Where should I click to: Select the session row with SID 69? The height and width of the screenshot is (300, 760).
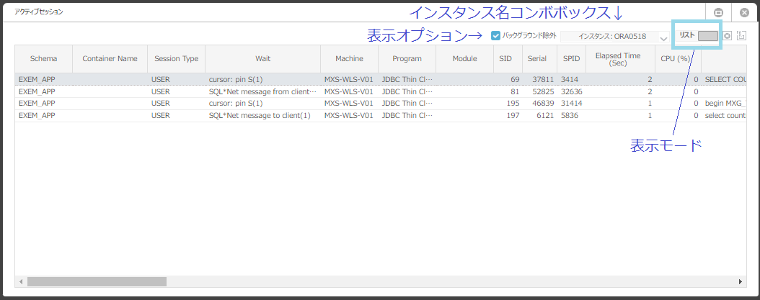pos(381,79)
